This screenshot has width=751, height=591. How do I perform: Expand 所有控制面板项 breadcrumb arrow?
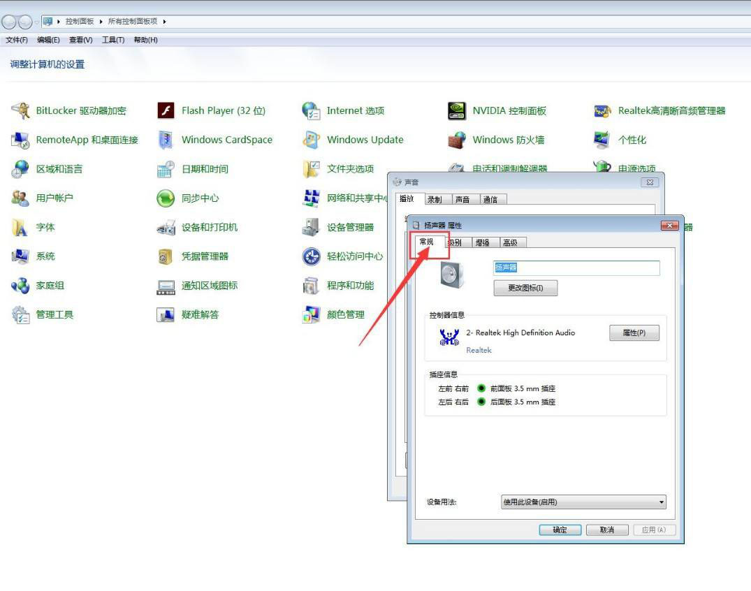164,22
